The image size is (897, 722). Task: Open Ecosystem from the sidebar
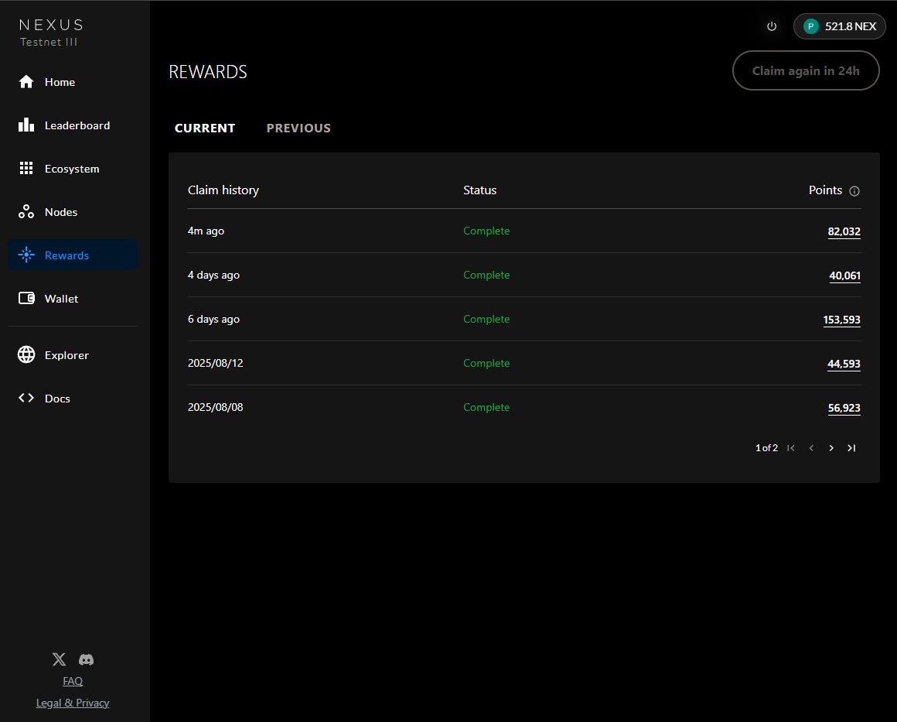tap(73, 169)
